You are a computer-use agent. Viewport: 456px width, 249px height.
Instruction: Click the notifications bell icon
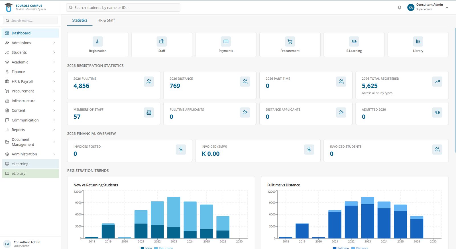tap(400, 8)
